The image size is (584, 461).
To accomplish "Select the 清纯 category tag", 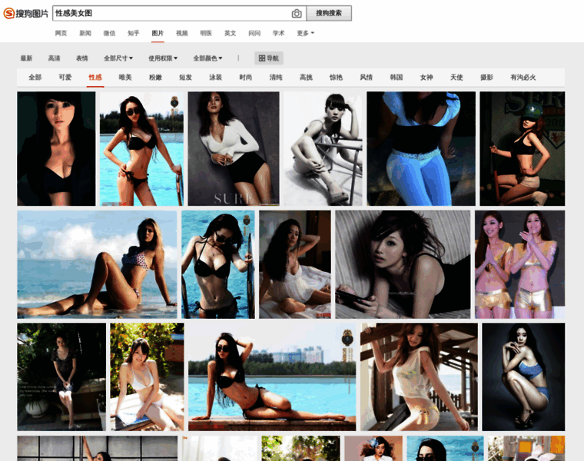I will point(276,78).
